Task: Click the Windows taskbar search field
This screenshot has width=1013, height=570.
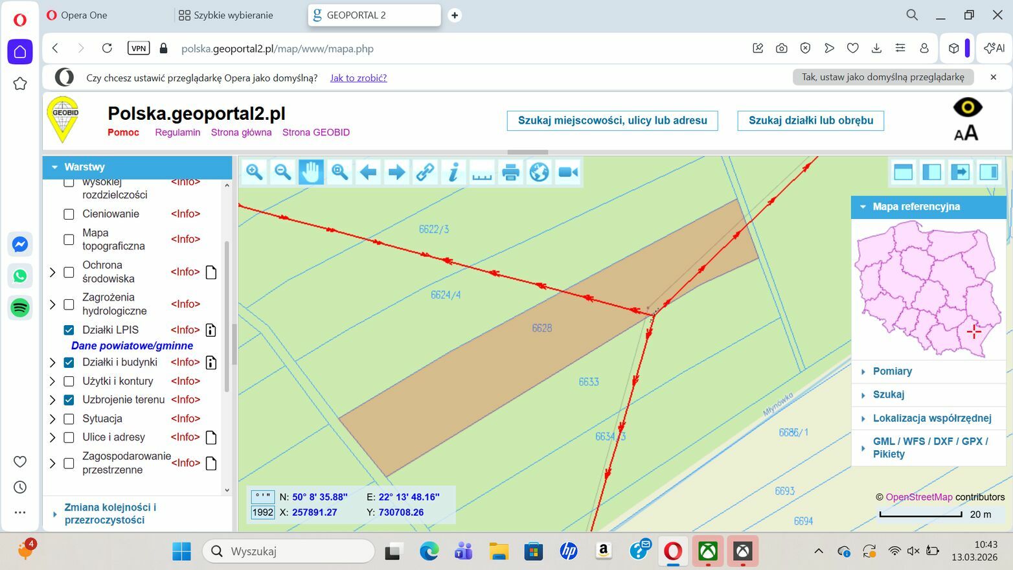Action: (x=289, y=551)
